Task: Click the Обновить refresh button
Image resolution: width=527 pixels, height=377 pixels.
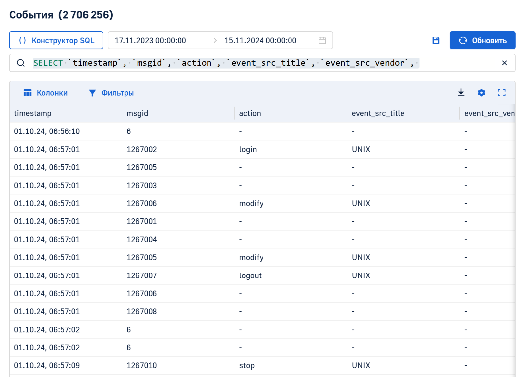Action: [482, 40]
